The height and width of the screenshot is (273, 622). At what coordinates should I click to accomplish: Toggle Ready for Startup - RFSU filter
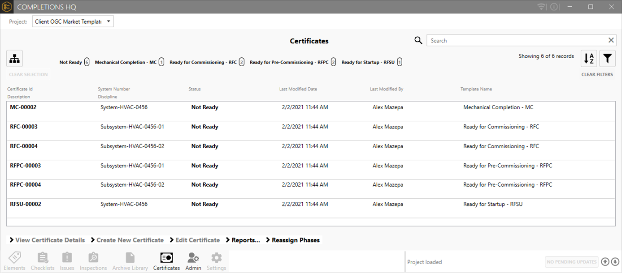[x=371, y=62]
